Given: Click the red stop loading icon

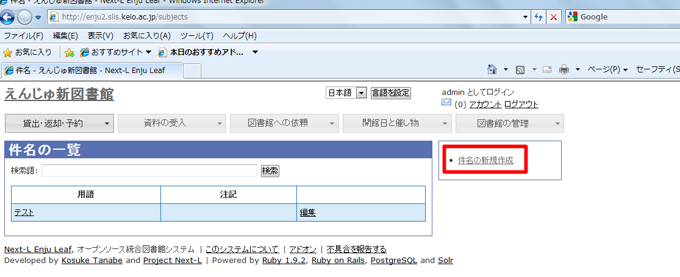Looking at the screenshot, I should pos(553,17).
